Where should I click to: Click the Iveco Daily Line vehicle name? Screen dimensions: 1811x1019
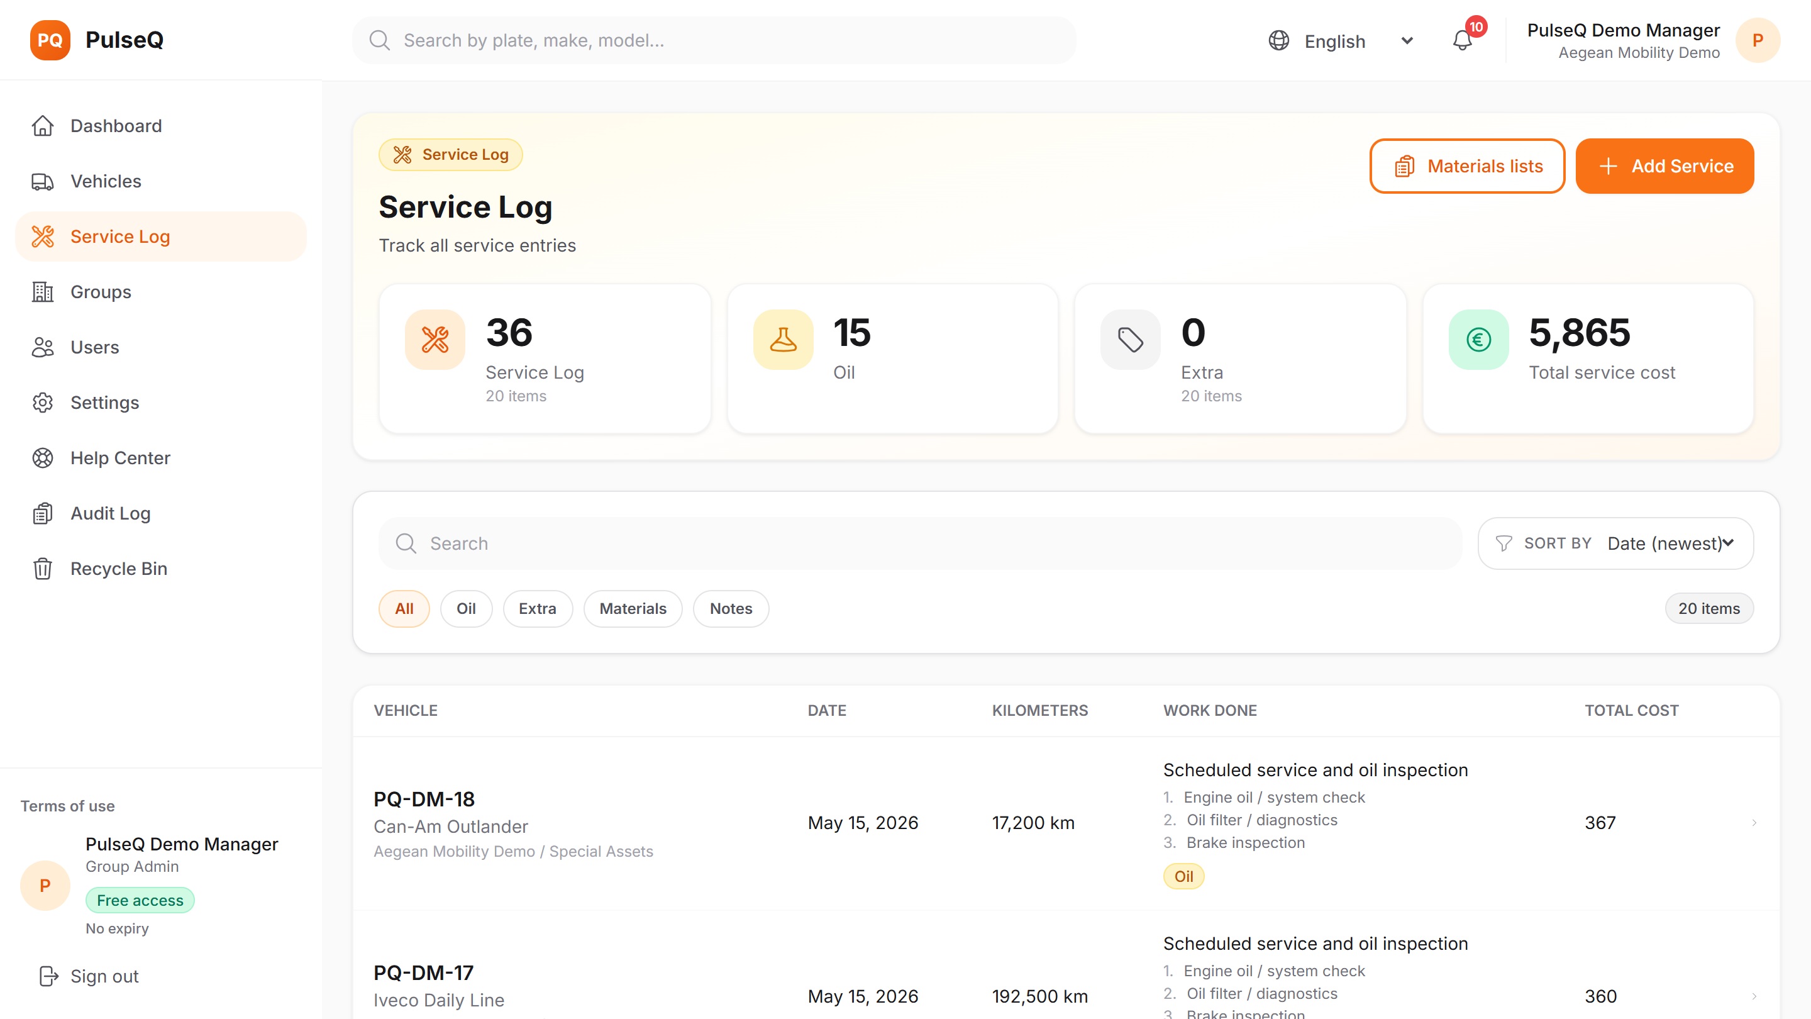click(439, 1000)
